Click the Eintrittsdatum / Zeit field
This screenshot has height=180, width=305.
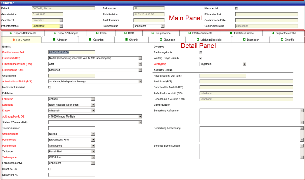[72, 52]
